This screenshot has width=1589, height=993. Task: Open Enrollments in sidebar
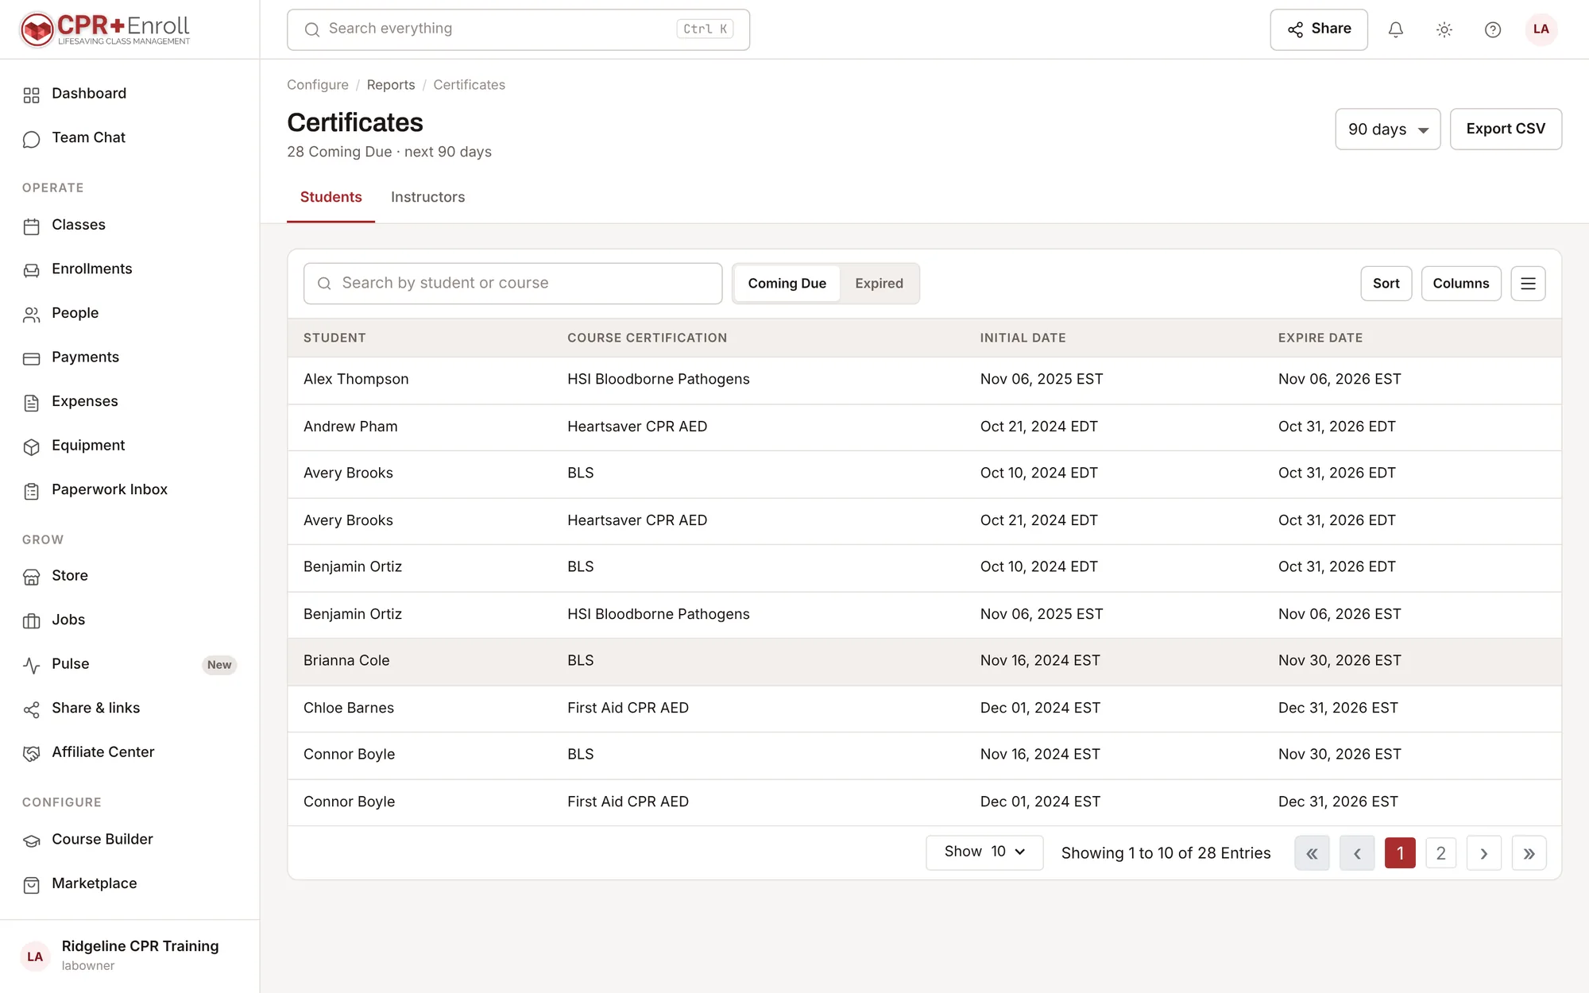click(130, 269)
